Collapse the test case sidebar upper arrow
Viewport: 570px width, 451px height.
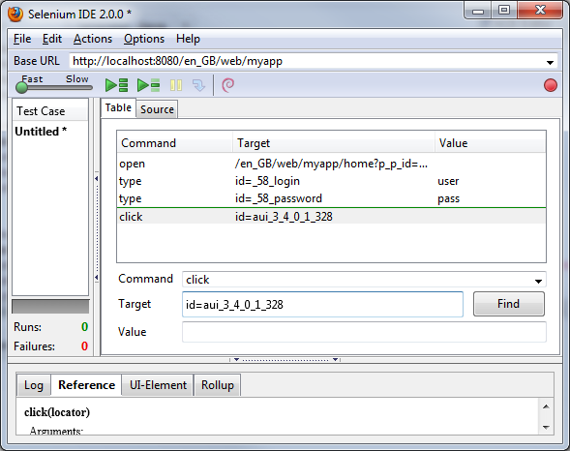click(97, 178)
